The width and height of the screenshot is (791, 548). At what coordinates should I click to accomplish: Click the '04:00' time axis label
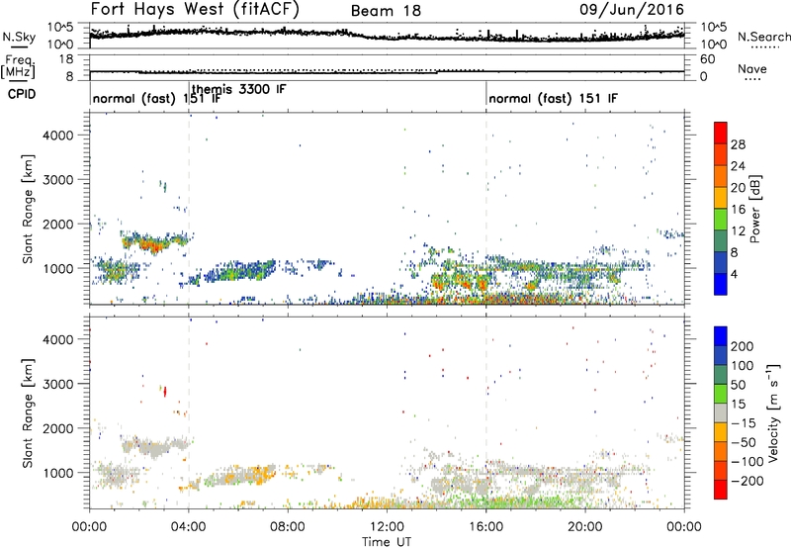coord(189,527)
